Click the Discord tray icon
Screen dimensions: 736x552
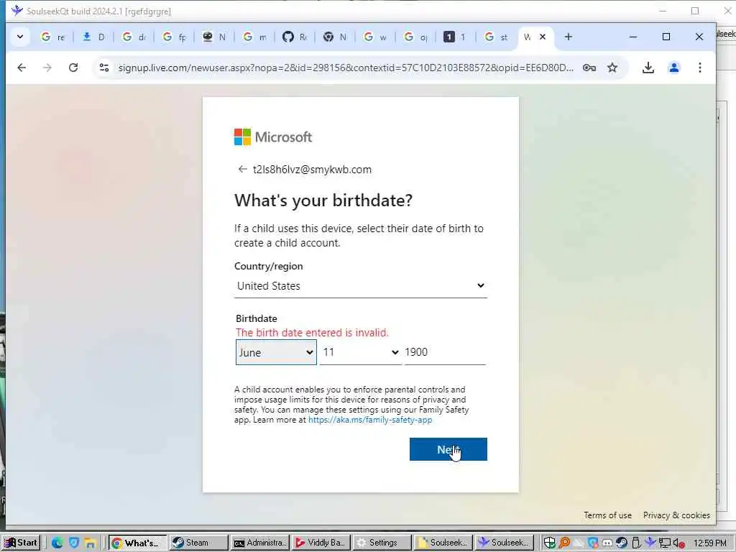607,543
